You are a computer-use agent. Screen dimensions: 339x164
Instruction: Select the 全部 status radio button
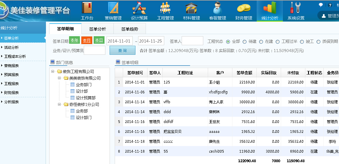coord(228,42)
